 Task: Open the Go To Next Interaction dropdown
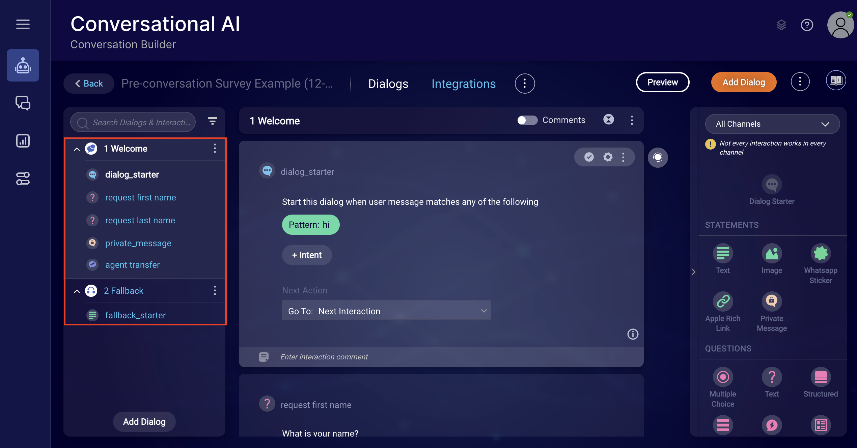(x=386, y=310)
